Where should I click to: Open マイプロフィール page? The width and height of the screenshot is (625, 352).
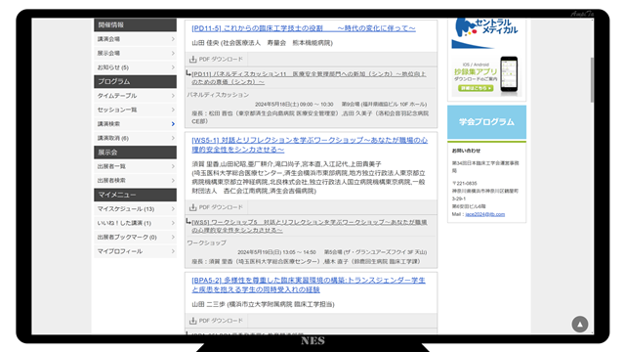point(135,251)
